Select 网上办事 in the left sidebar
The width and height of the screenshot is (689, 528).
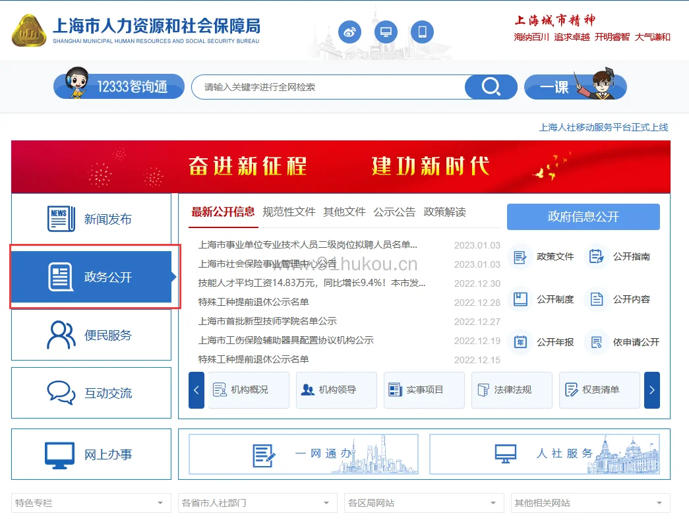pyautogui.click(x=91, y=454)
